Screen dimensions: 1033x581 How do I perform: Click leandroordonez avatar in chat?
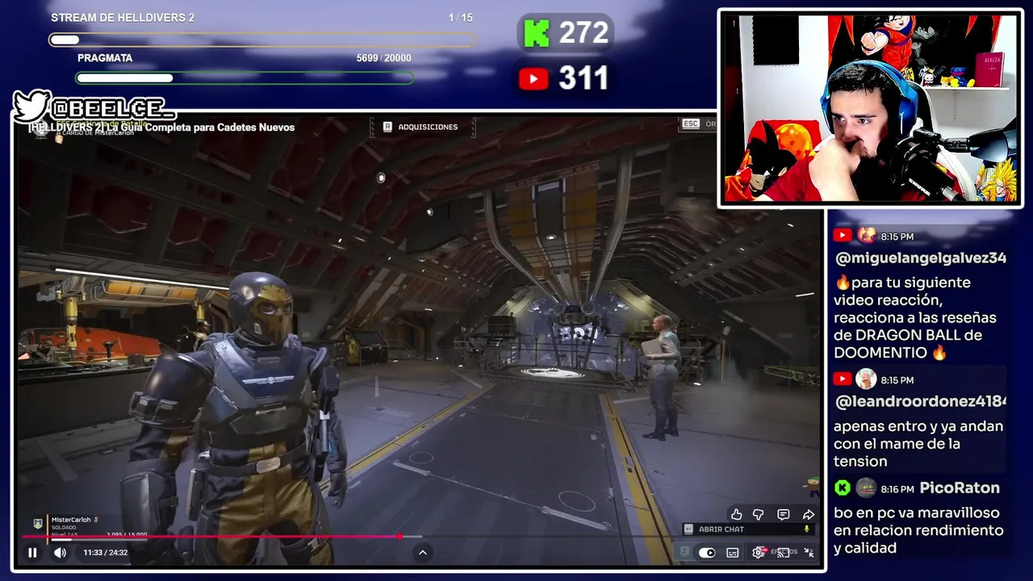click(866, 379)
